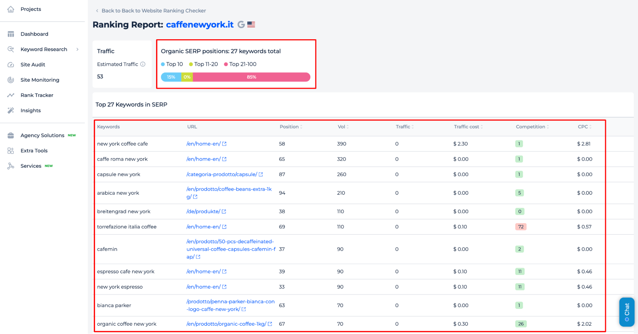638x334 pixels.
Task: Open external link icon for capsule new york
Action: tap(261, 175)
